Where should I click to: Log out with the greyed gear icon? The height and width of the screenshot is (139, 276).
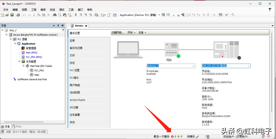168,15
